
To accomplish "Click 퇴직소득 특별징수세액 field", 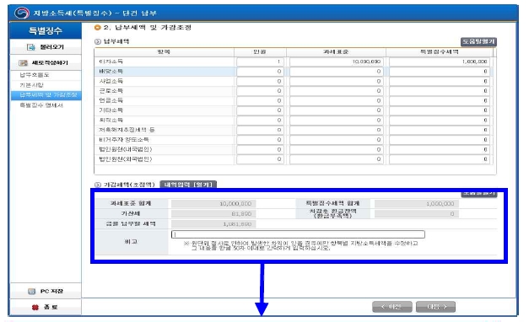I will pos(440,121).
